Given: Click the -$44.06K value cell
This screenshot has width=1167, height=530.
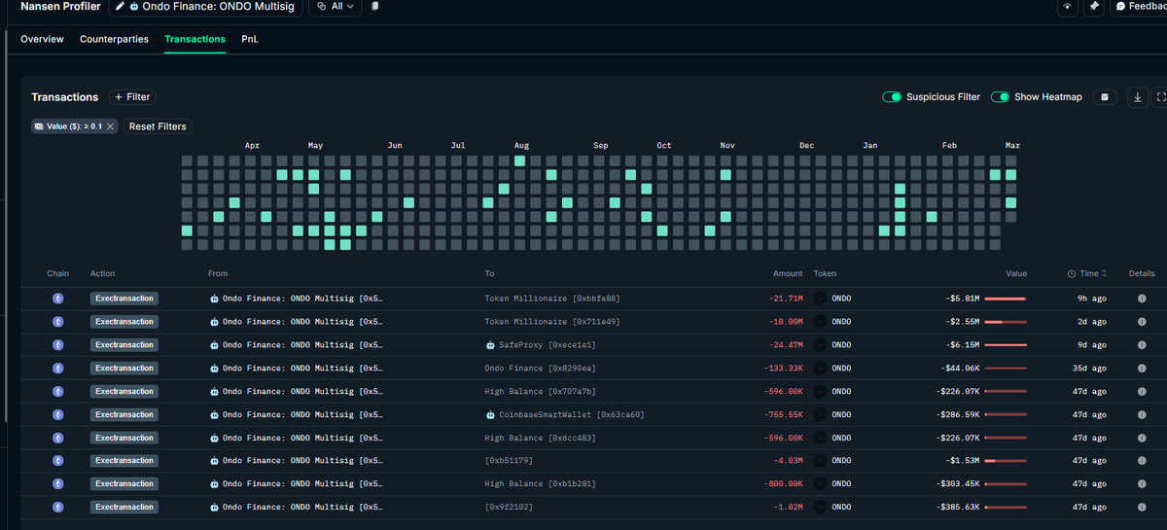Looking at the screenshot, I should [x=960, y=369].
